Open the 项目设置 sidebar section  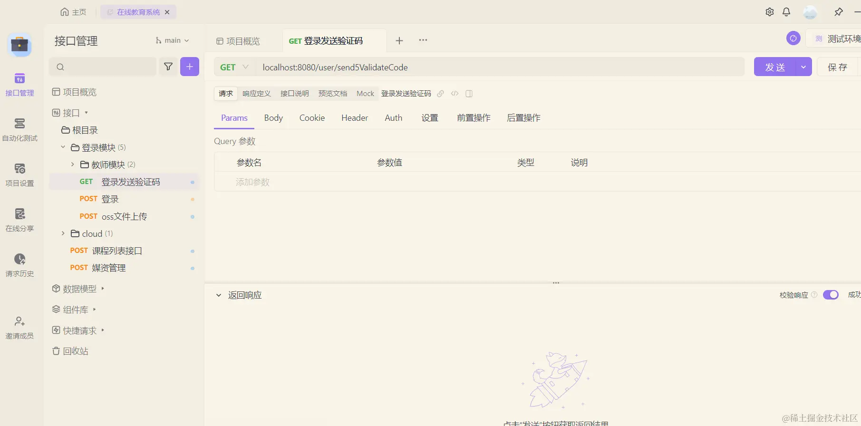(x=19, y=175)
